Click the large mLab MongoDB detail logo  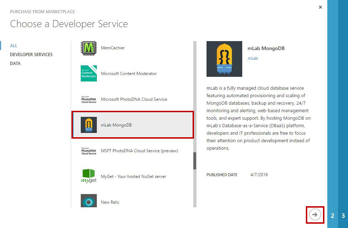pos(224,59)
